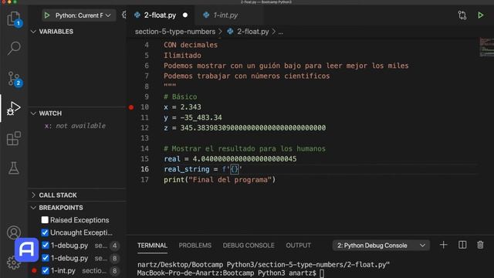Place cursor on line 16 real_string
The image size is (494, 278).
[187, 169]
